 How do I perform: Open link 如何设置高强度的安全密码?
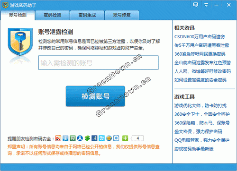click(201, 80)
